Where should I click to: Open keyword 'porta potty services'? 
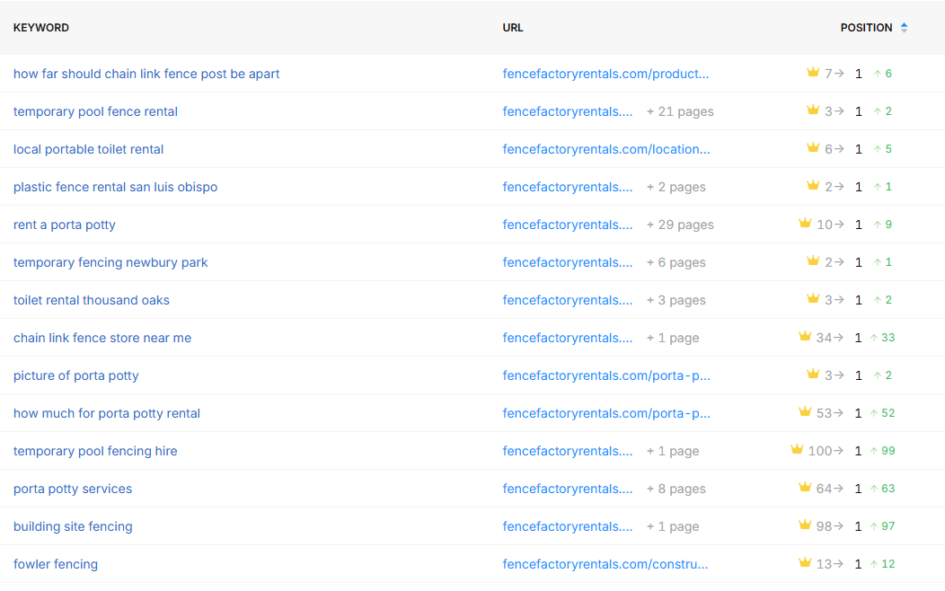pyautogui.click(x=73, y=489)
